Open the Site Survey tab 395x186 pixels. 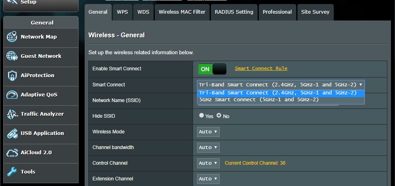315,12
